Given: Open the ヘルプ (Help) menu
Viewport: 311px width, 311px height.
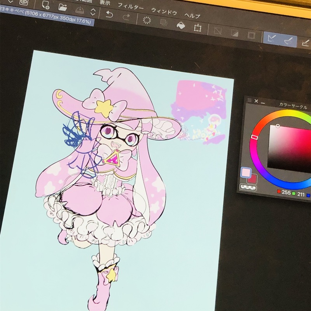Looking at the screenshot, I should click(x=192, y=16).
